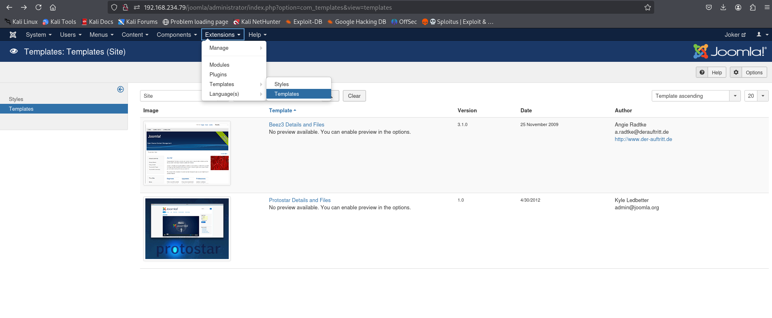This screenshot has height=318, width=772.
Task: Collapse the sidebar with the arrow icon
Action: (120, 89)
